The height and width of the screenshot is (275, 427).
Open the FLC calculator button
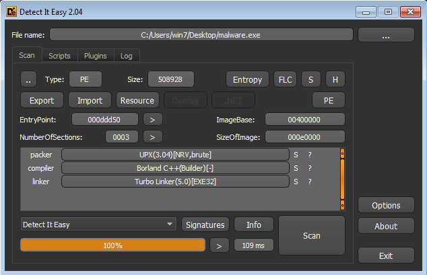(285, 79)
